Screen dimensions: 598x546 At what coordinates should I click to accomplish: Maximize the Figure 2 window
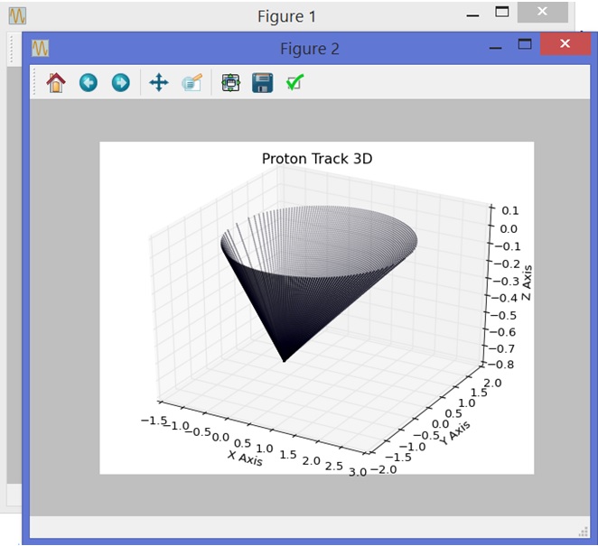point(524,44)
